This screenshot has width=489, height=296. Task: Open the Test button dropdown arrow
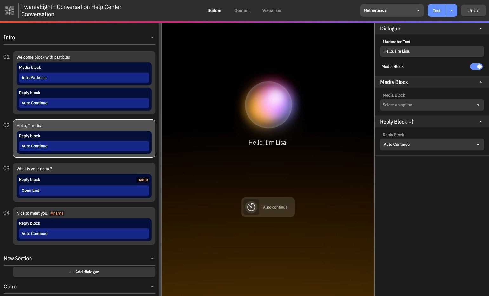coord(451,10)
